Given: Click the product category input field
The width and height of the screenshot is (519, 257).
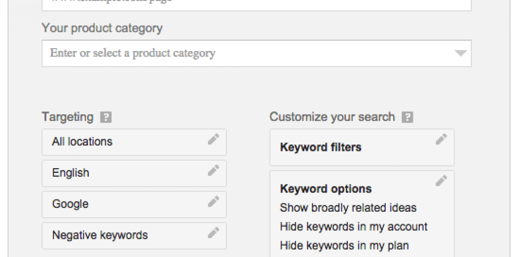Looking at the screenshot, I should click(x=248, y=53).
